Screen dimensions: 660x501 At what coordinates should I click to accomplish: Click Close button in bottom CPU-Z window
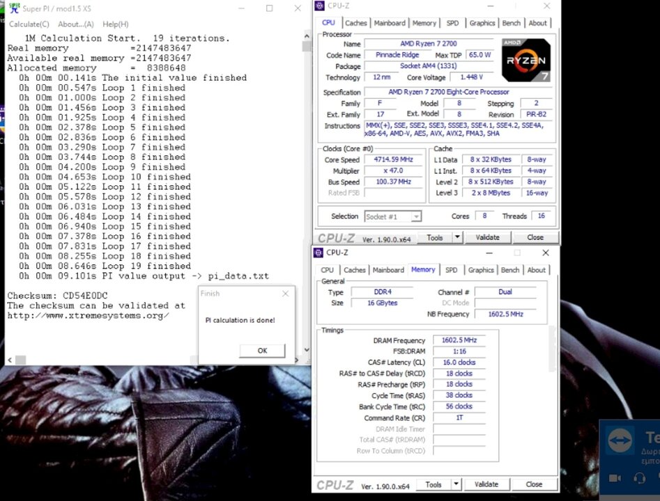[x=534, y=484]
